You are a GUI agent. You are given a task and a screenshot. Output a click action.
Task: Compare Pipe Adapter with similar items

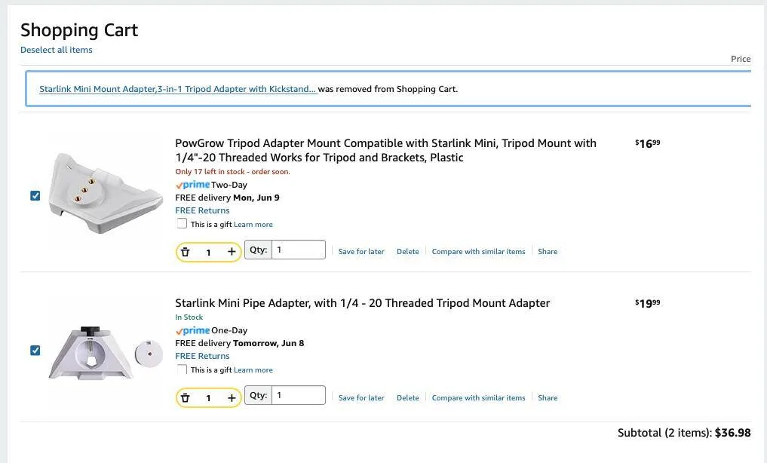478,397
